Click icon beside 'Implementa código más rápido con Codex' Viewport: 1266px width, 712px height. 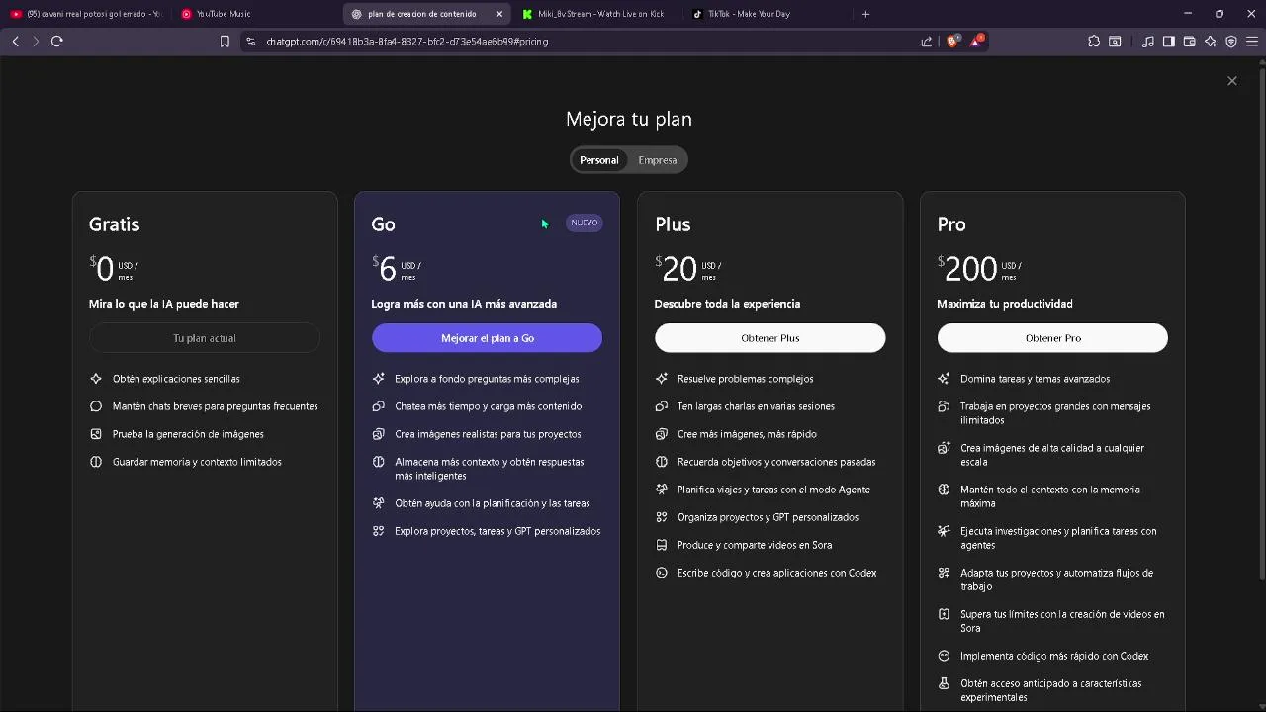[x=944, y=656]
